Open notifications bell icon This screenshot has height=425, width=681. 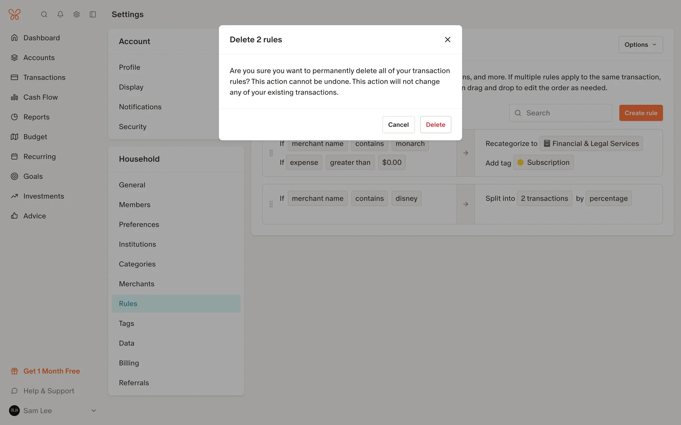tap(60, 15)
